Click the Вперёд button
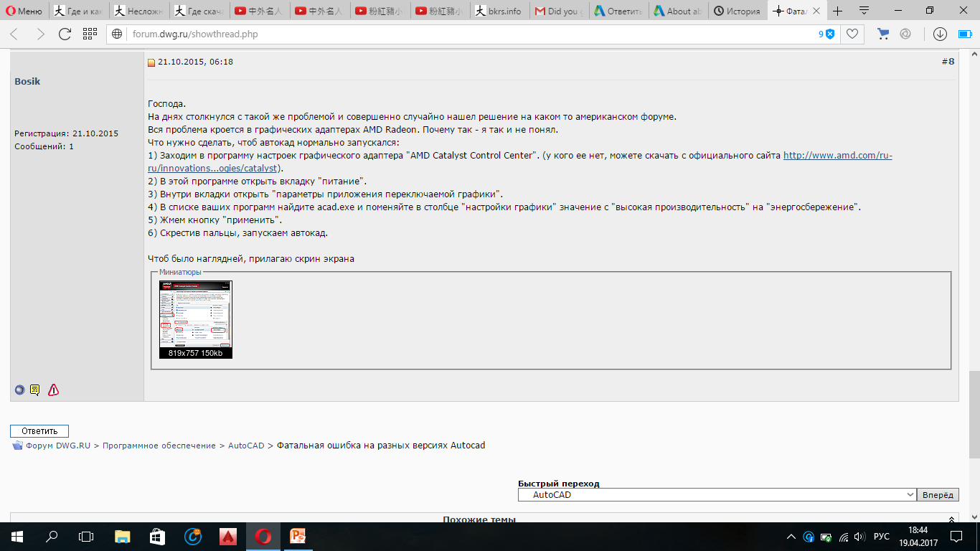Image resolution: width=980 pixels, height=551 pixels. (x=938, y=495)
